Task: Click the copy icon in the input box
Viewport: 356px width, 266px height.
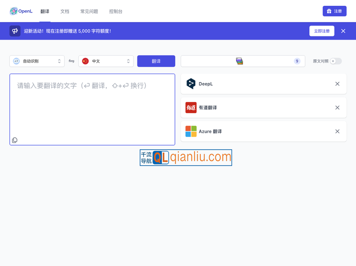Action: coord(15,139)
